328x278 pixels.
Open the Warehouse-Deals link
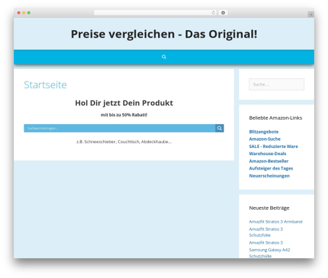268,154
